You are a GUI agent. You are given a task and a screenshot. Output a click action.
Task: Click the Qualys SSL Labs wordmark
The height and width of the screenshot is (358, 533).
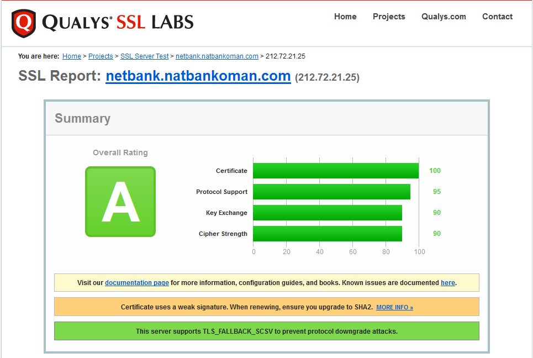point(118,23)
